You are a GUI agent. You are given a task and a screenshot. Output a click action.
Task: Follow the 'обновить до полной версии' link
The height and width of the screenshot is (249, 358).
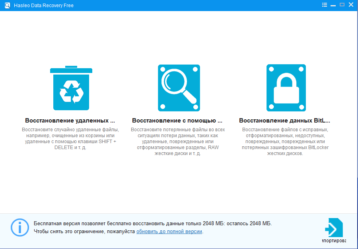click(169, 232)
